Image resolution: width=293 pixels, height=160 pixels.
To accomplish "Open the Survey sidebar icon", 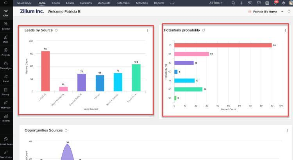I will coord(6,91).
